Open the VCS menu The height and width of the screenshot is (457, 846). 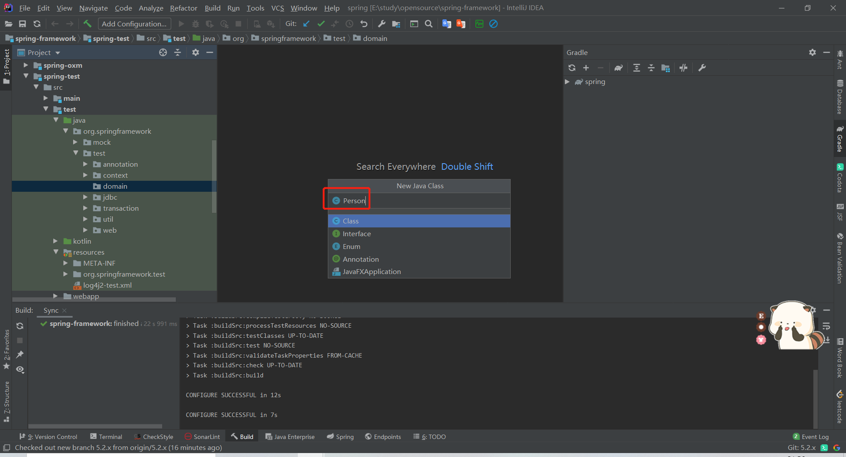click(x=278, y=8)
